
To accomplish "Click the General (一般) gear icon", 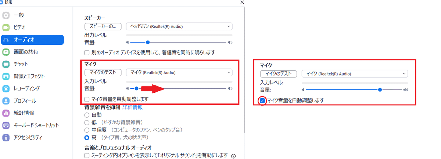I will 6,15.
